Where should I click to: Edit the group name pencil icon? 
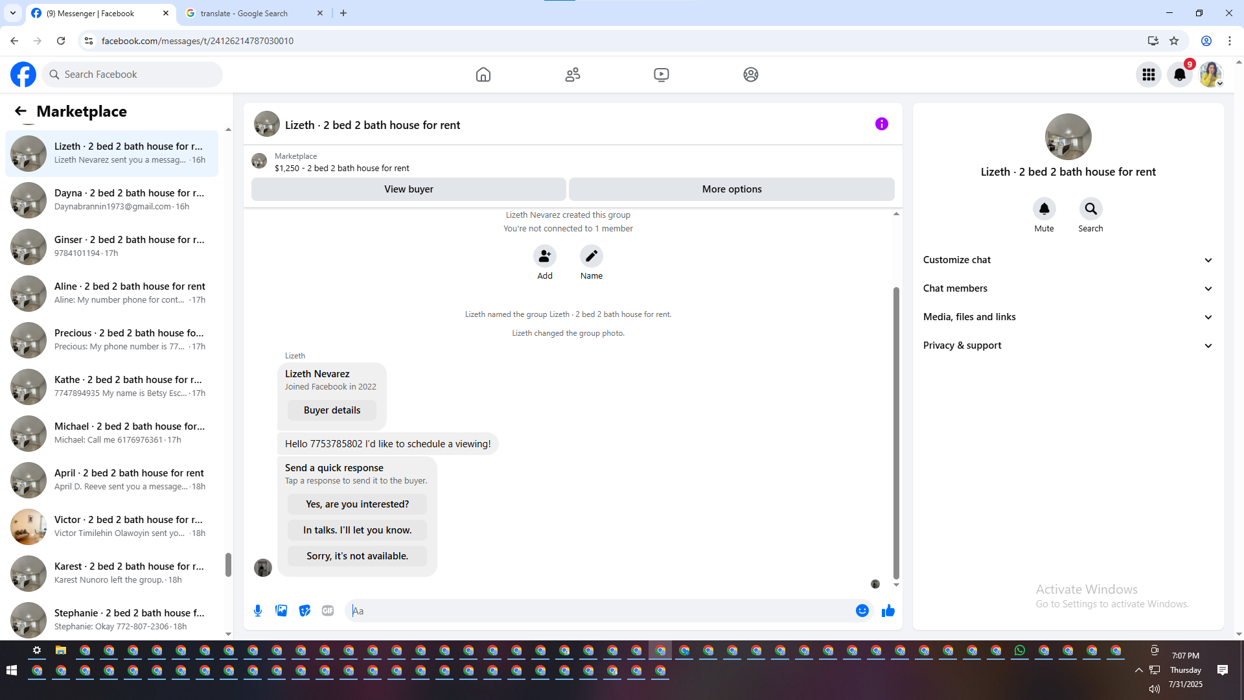[591, 257]
